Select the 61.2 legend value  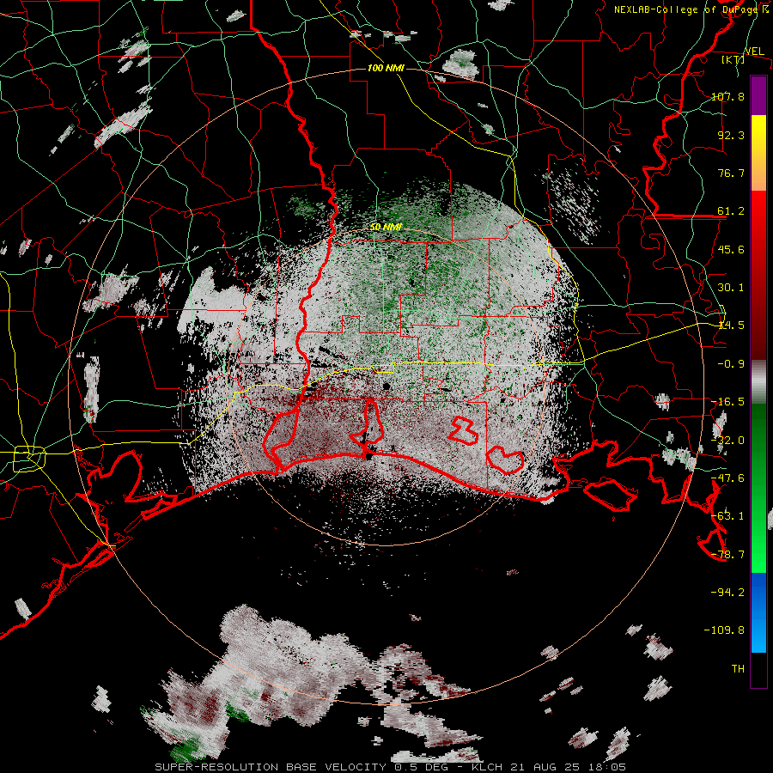pyautogui.click(x=731, y=211)
